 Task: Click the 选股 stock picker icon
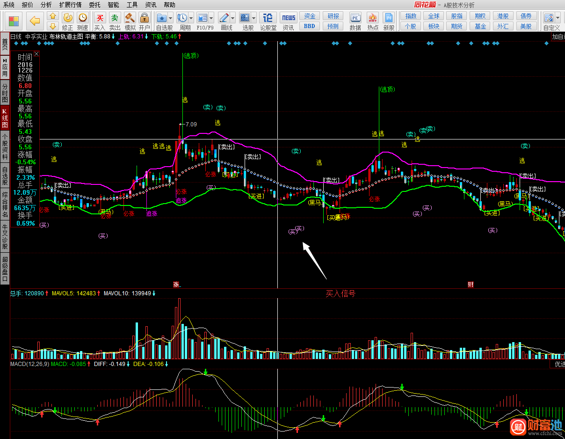click(x=245, y=18)
